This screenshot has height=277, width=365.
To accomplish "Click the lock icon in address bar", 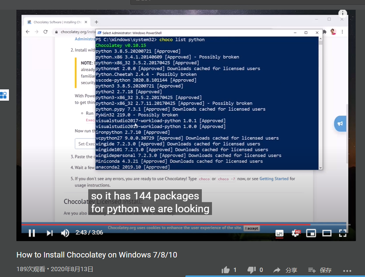I will point(56,32).
